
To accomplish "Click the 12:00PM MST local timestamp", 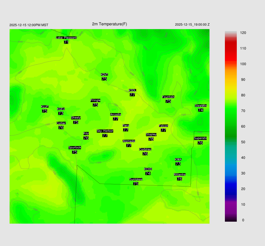I will click(29, 25).
